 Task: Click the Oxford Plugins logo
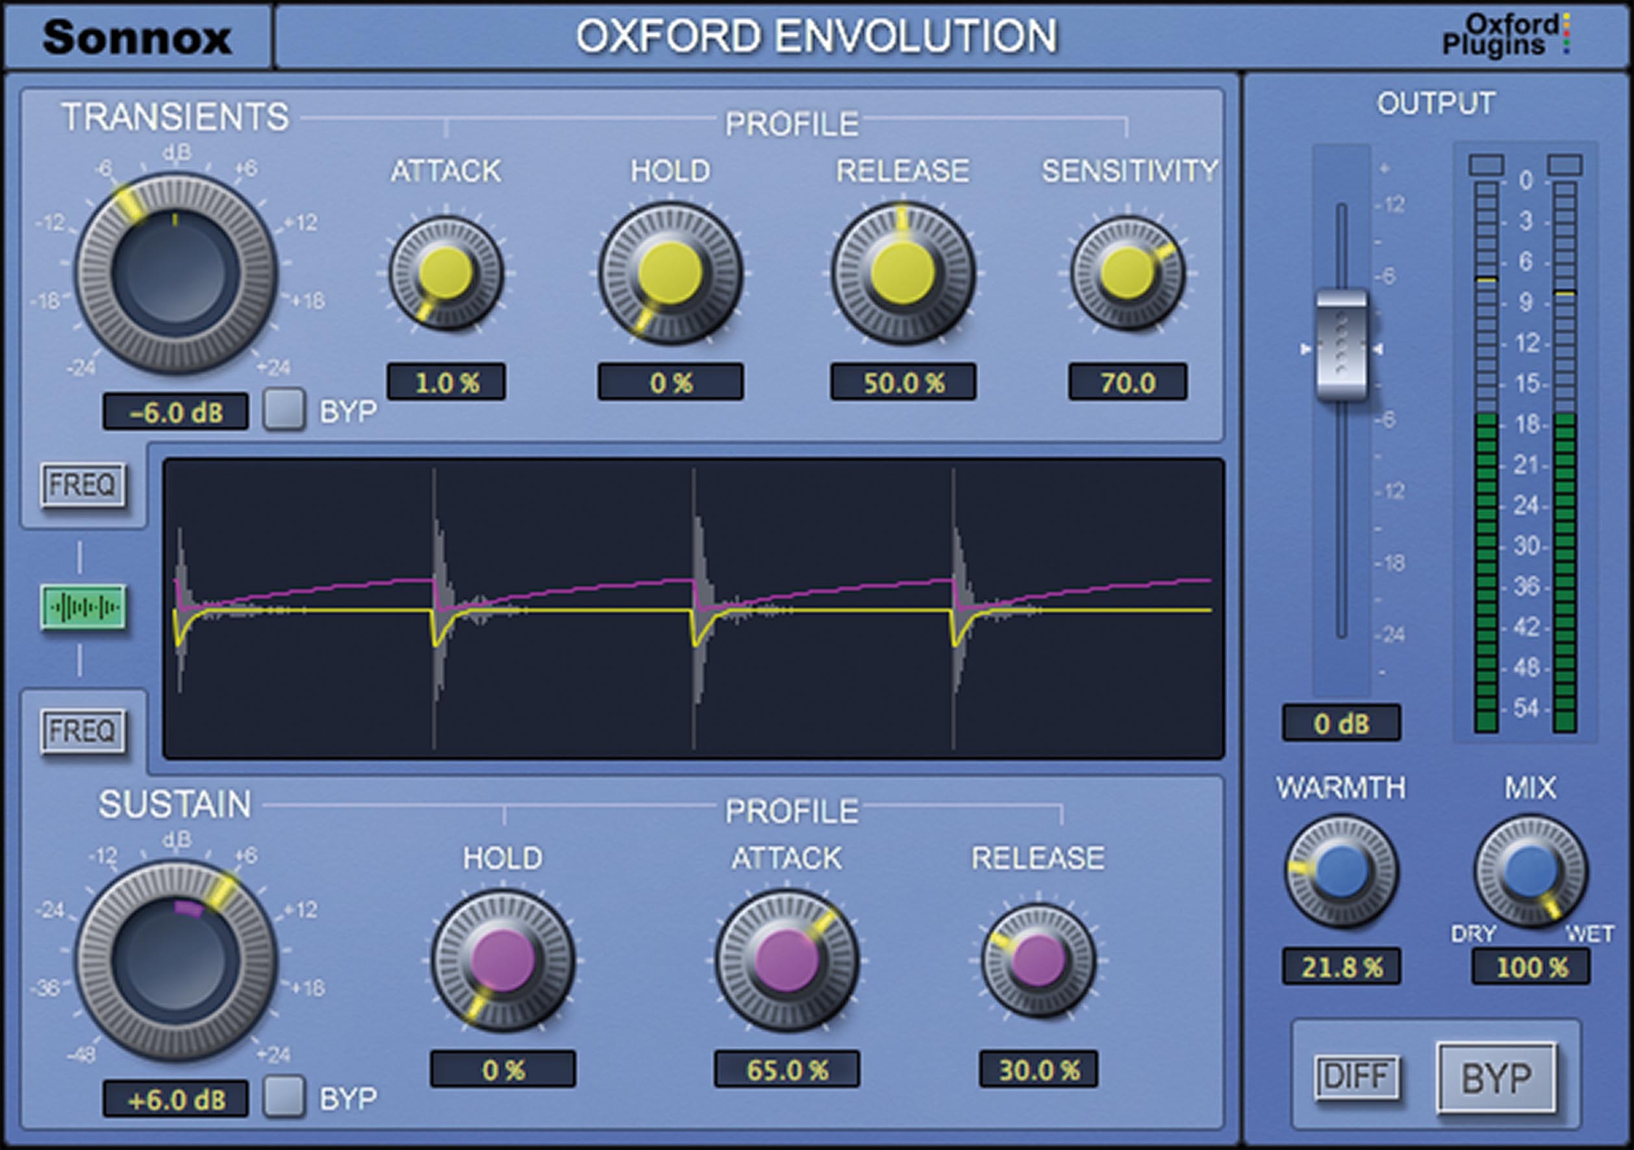tap(1507, 34)
